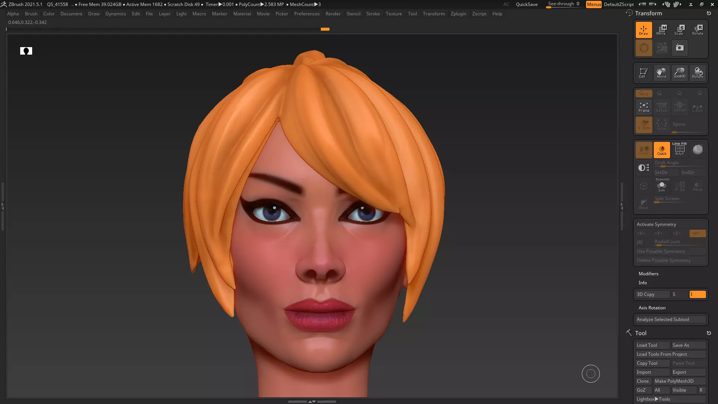
Task: Open the Preferences menu
Action: click(x=307, y=14)
